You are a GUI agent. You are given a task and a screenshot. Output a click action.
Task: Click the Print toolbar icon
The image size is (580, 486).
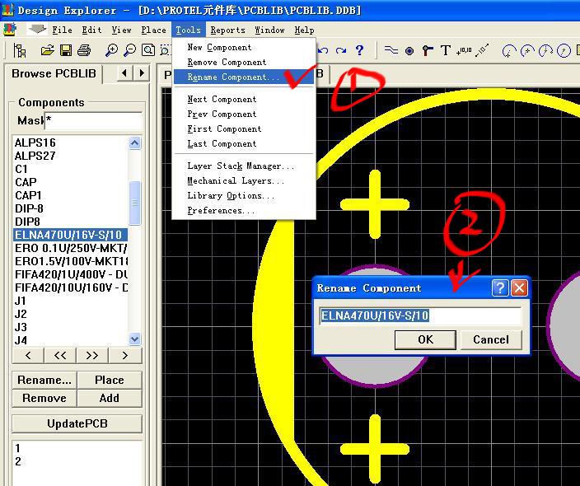84,50
